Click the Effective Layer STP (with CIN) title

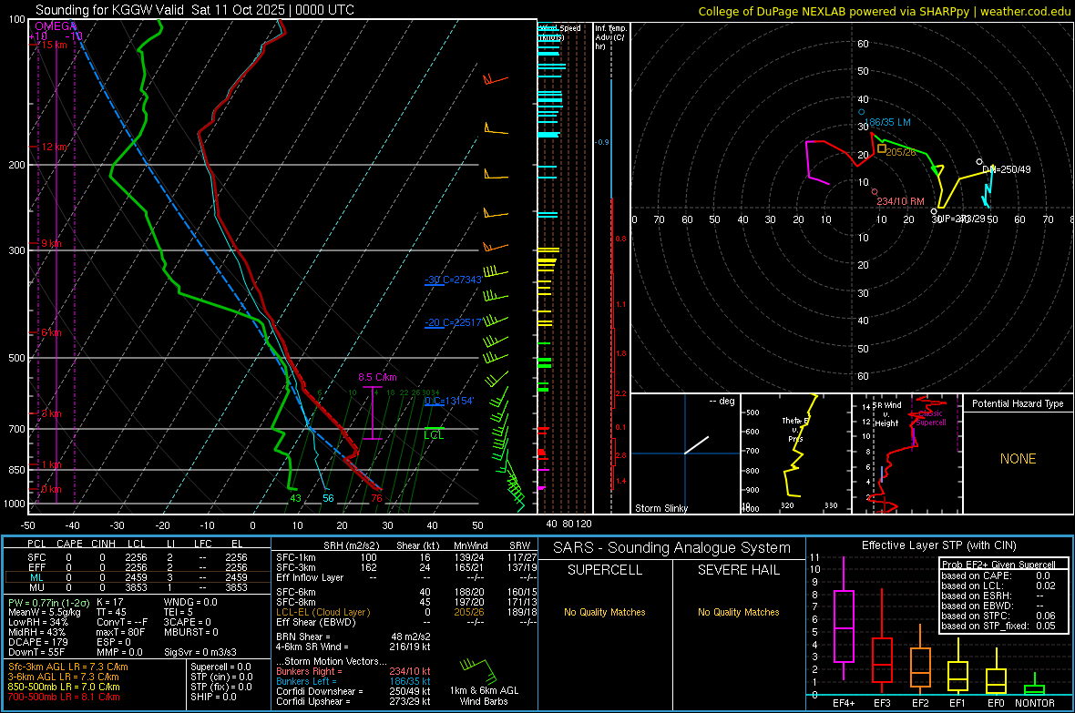point(938,545)
